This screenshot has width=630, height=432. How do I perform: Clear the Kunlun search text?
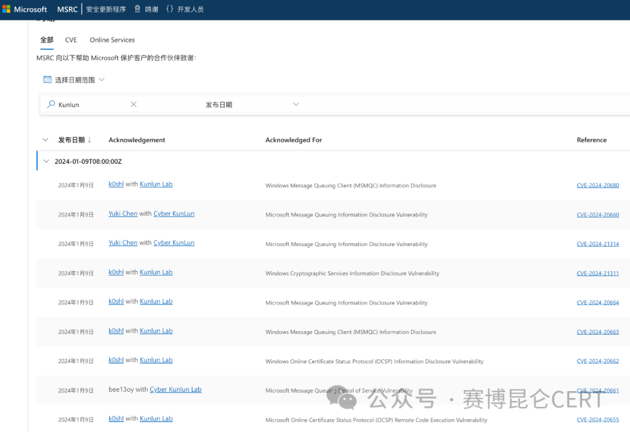click(x=134, y=104)
